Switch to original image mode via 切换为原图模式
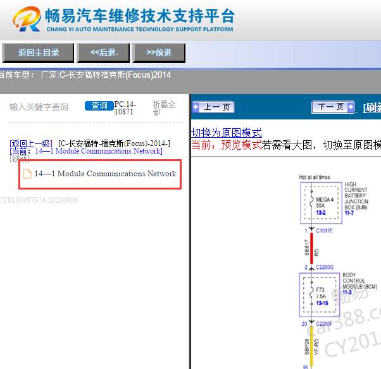This screenshot has height=369, width=381. 226,133
